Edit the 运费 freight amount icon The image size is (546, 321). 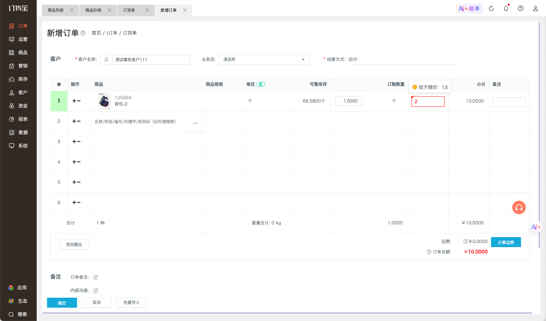pos(466,241)
